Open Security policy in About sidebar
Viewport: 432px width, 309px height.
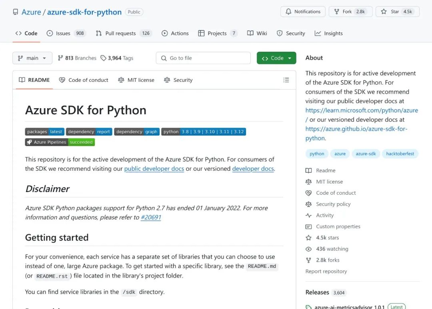tap(333, 204)
